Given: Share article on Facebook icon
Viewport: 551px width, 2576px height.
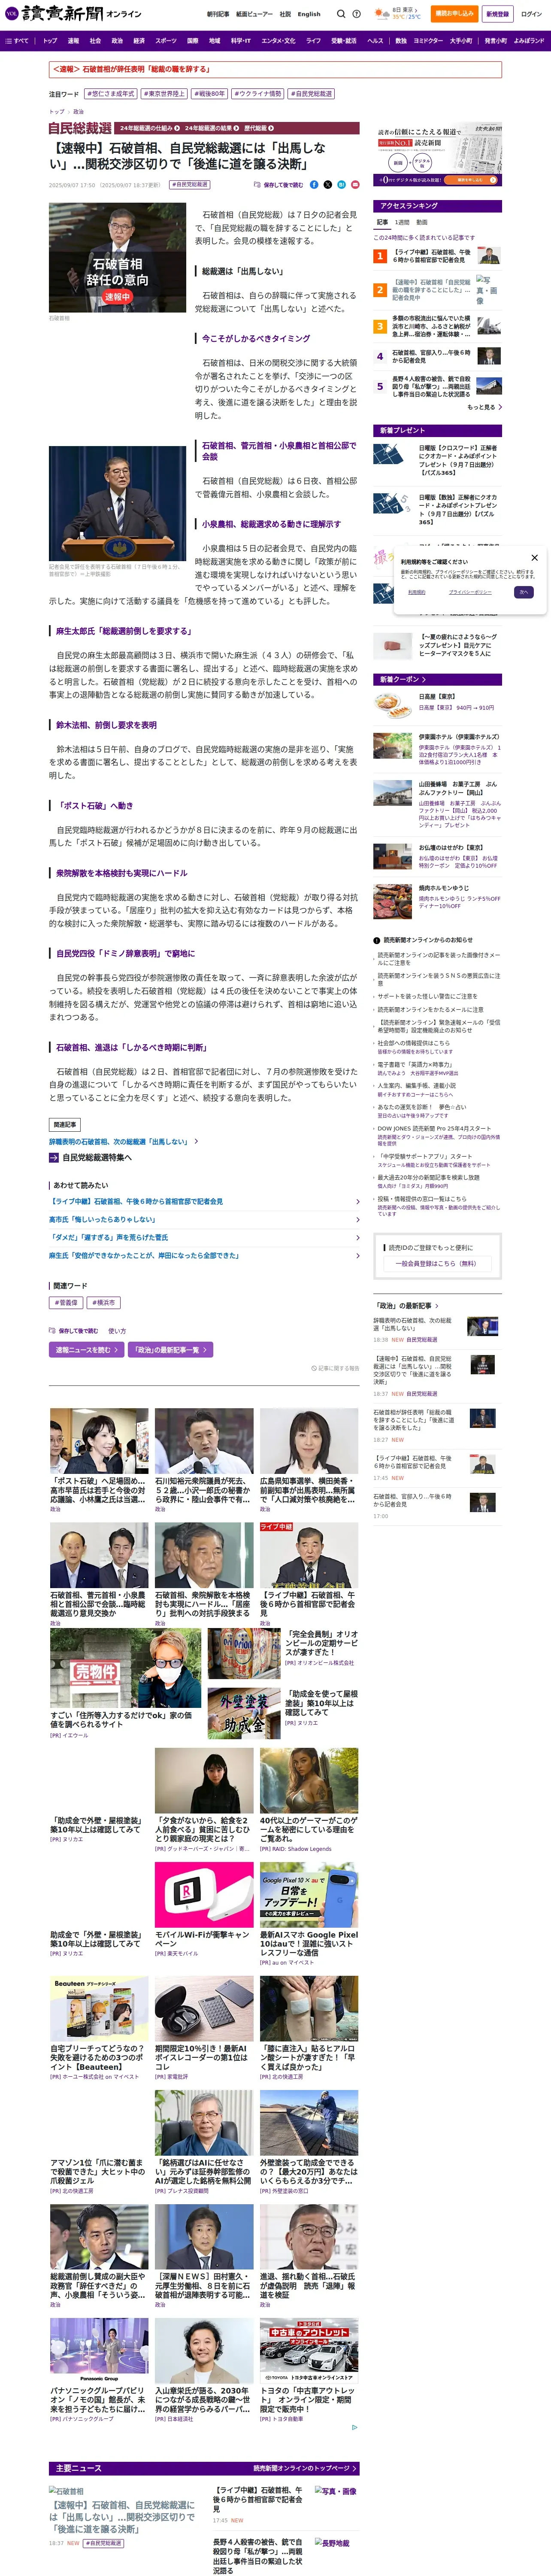Looking at the screenshot, I should pyautogui.click(x=314, y=185).
